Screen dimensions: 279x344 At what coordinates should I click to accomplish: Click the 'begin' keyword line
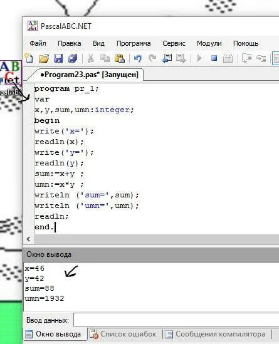pos(47,120)
